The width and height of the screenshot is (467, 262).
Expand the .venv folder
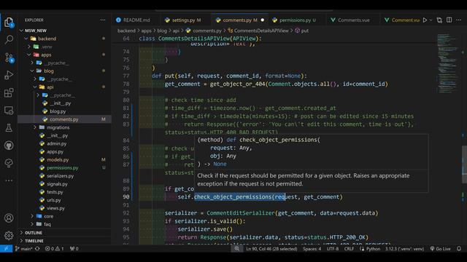tap(29, 47)
